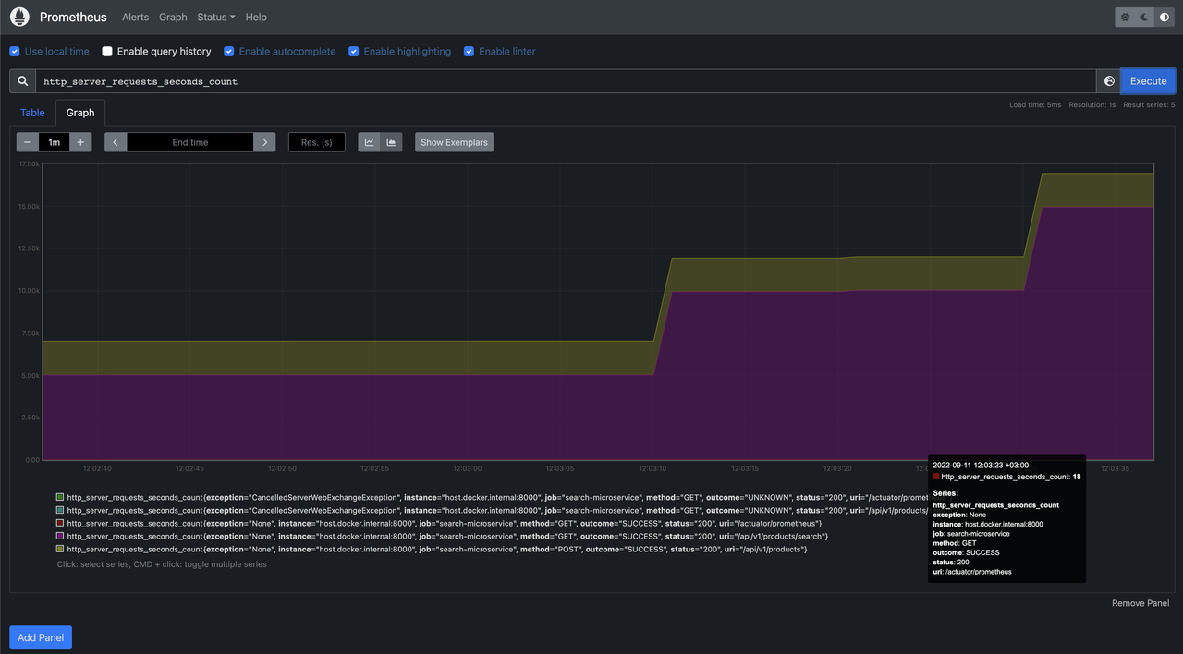Toggle Enable highlighting checkbox
Viewport: 1183px width, 654px height.
pos(354,52)
